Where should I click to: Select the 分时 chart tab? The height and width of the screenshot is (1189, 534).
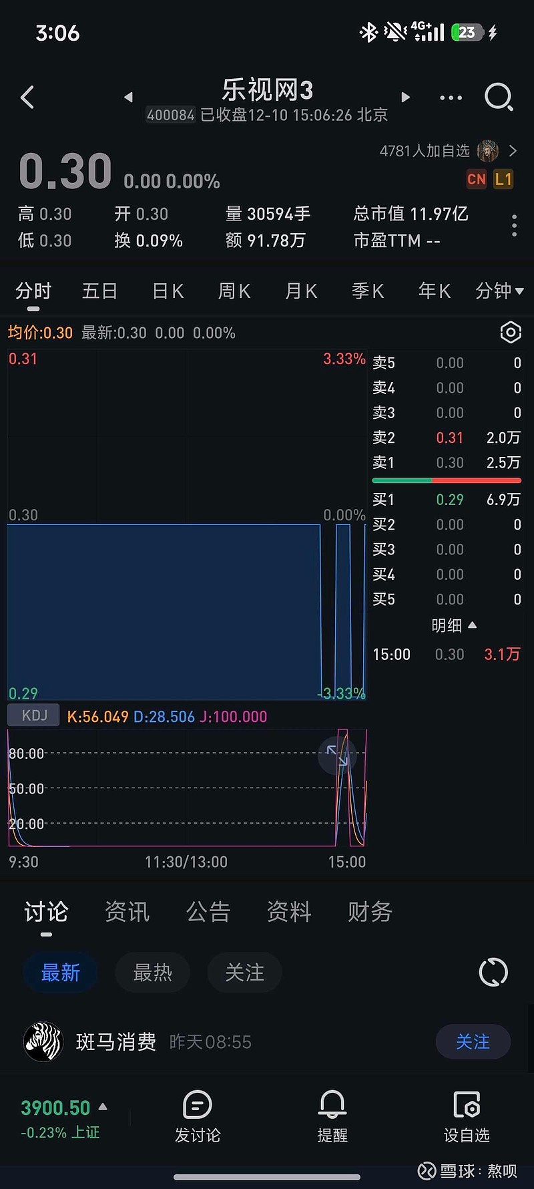pos(33,291)
